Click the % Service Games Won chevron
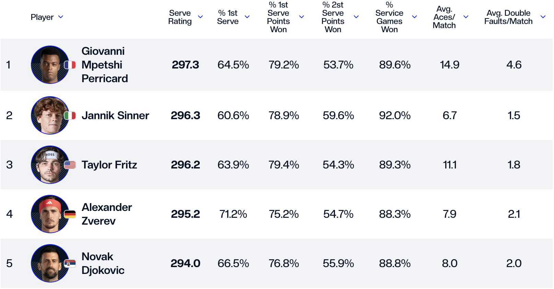The height and width of the screenshot is (289, 554). point(414,17)
